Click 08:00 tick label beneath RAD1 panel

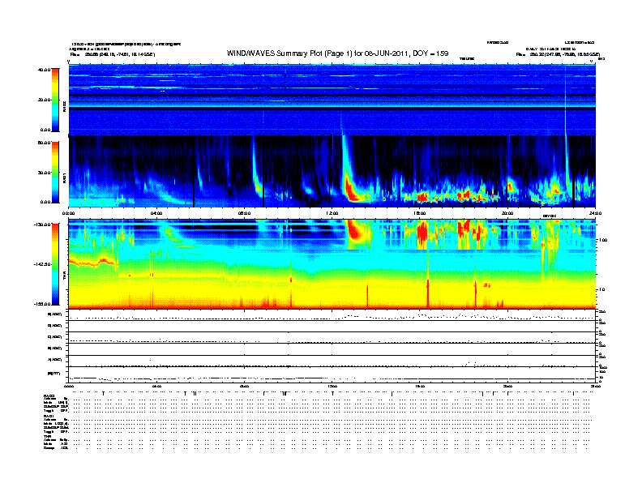[x=244, y=213]
